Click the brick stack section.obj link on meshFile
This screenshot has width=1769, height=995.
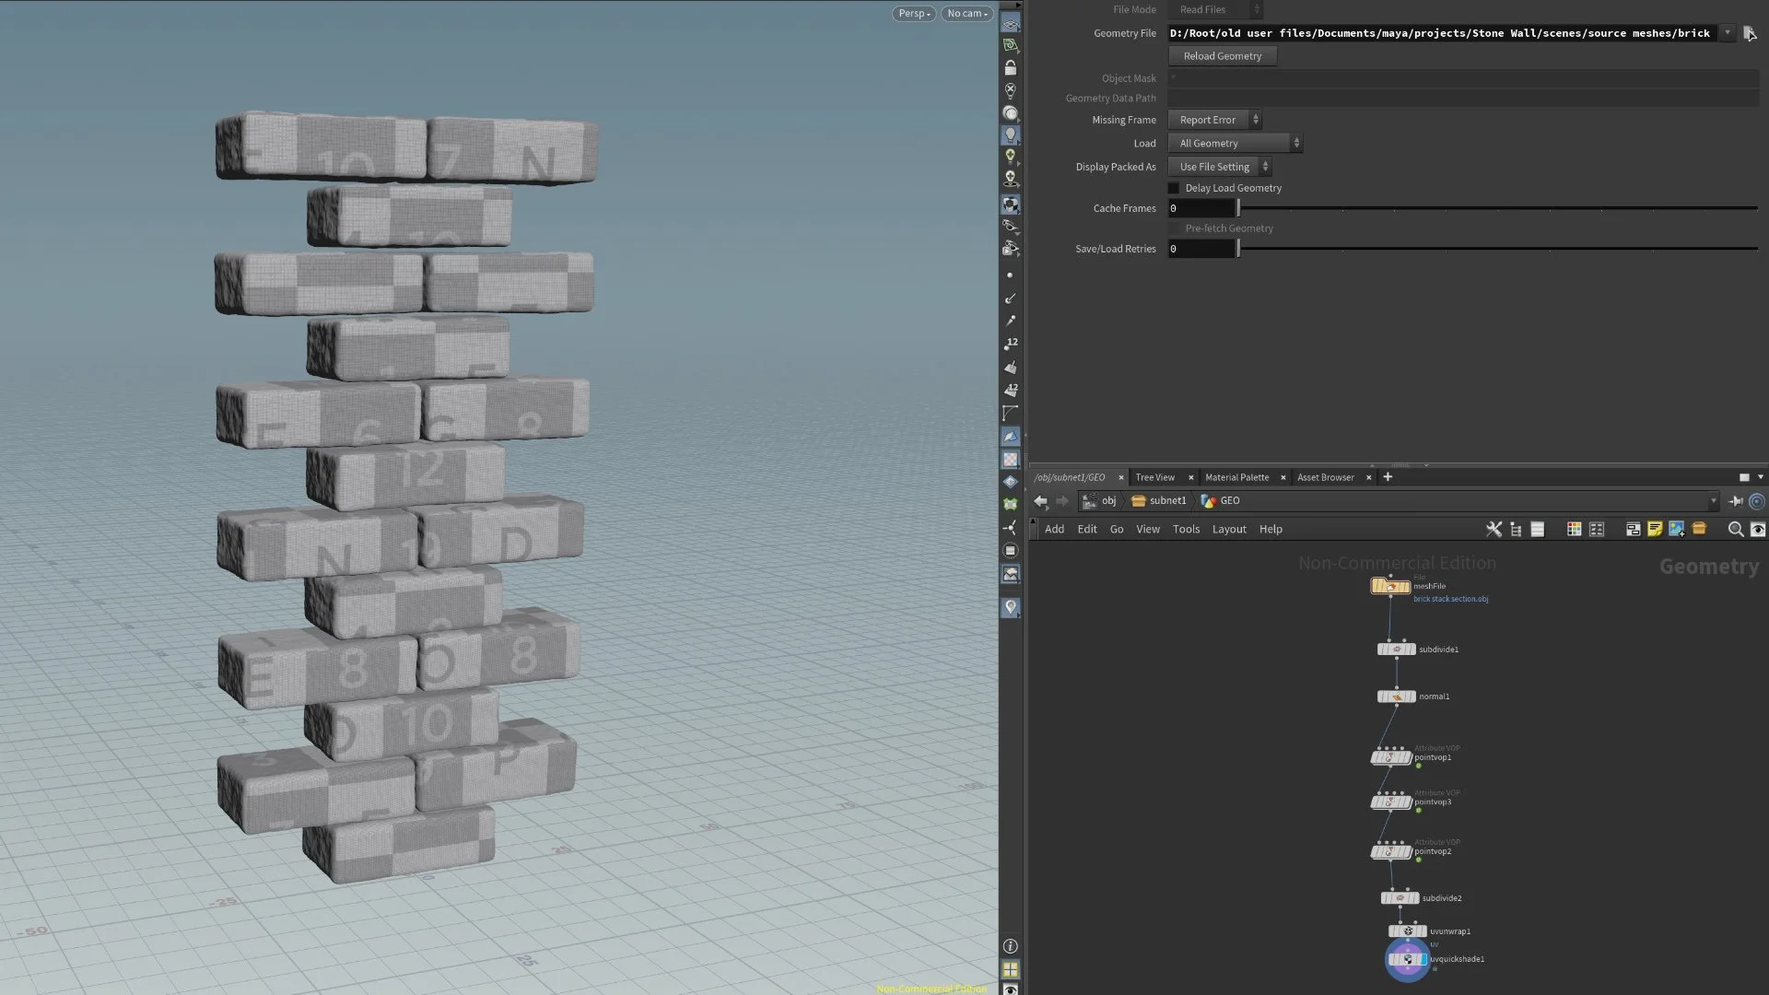pos(1450,599)
